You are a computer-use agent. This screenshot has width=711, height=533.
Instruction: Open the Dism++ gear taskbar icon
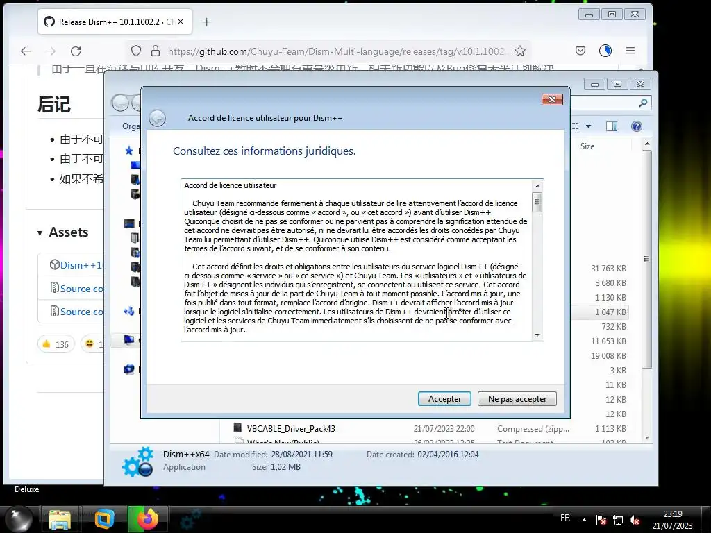(x=192, y=519)
